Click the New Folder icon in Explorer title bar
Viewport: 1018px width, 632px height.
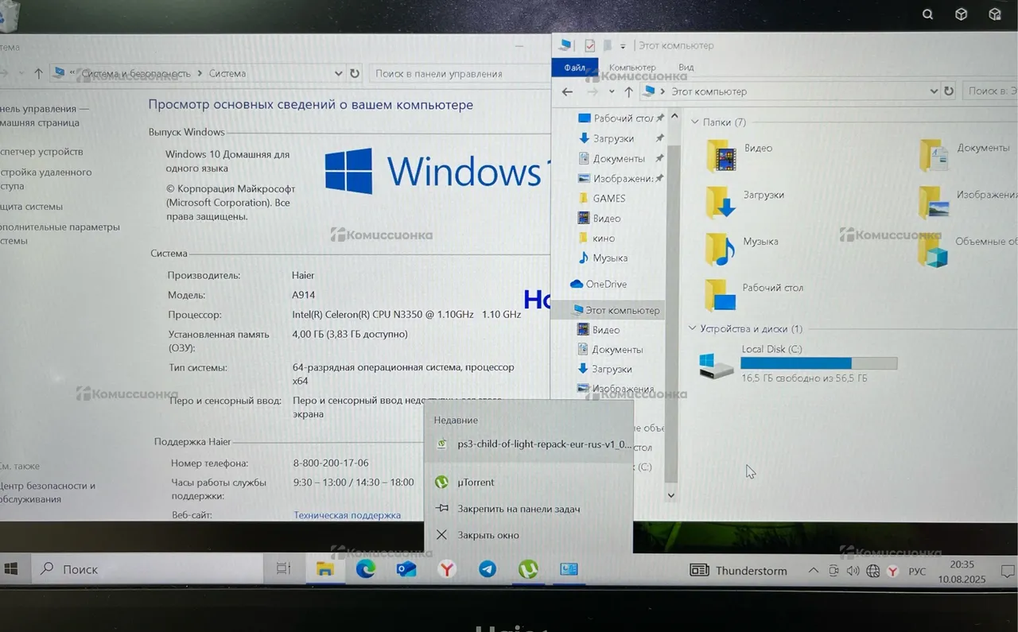(x=607, y=45)
